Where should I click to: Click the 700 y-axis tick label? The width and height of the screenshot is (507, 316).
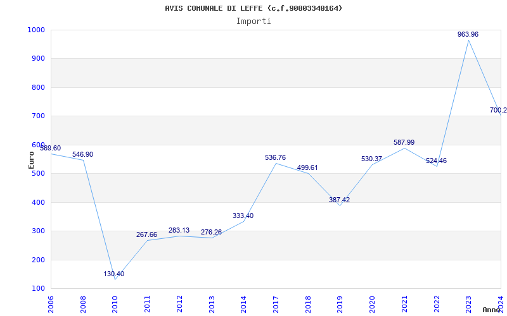pyautogui.click(x=38, y=116)
